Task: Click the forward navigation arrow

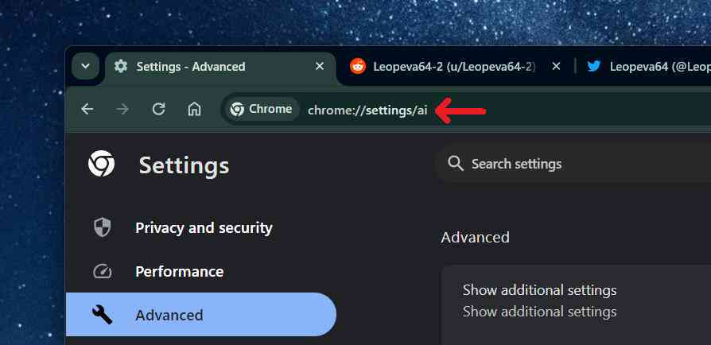Action: 122,109
